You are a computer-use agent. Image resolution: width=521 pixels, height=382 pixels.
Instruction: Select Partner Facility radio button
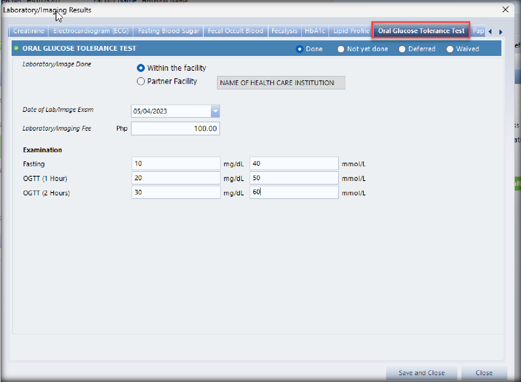[140, 82]
